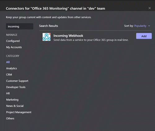Click the Incoming Webhook connector icon
155x131 pixels.
click(x=46, y=37)
